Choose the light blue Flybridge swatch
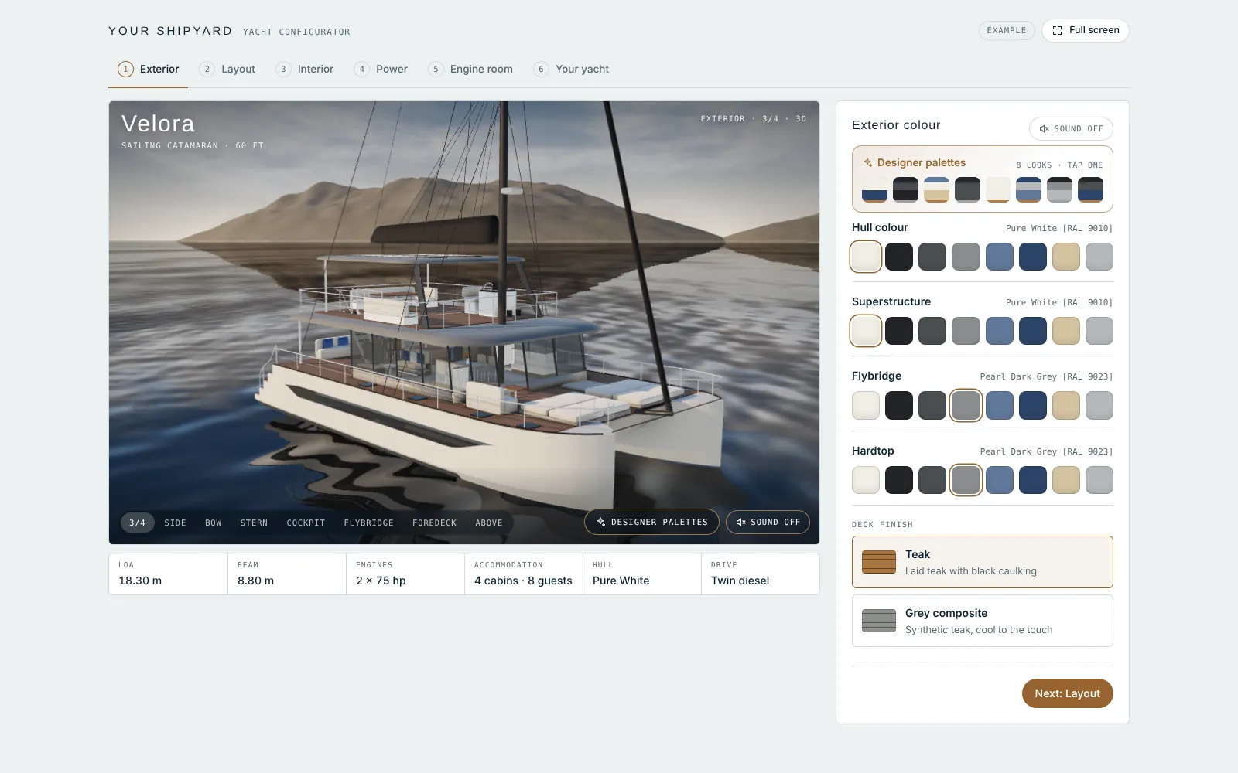This screenshot has width=1238, height=773. 1000,405
